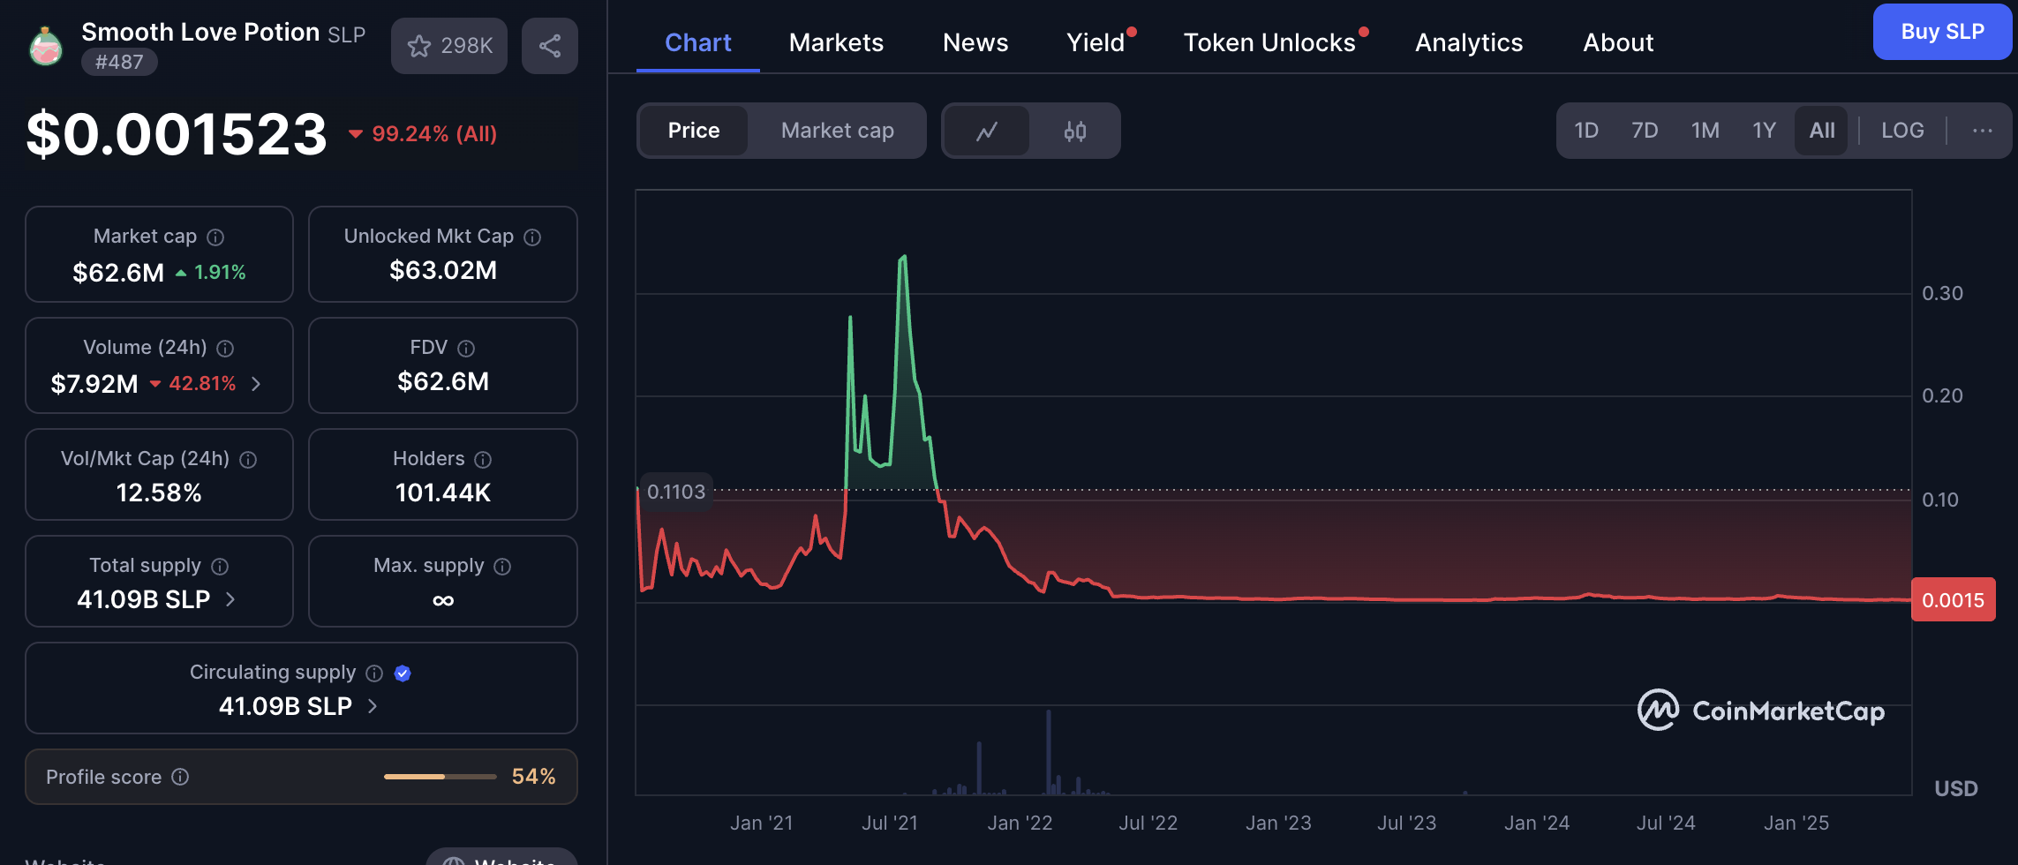Open Vol/Mkt Cap (24h) info icon
This screenshot has width=2018, height=865.
tap(248, 460)
